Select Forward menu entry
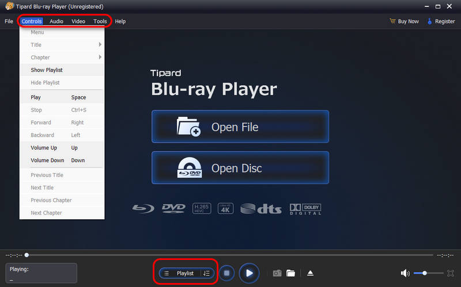The image size is (461, 287). pyautogui.click(x=62, y=123)
